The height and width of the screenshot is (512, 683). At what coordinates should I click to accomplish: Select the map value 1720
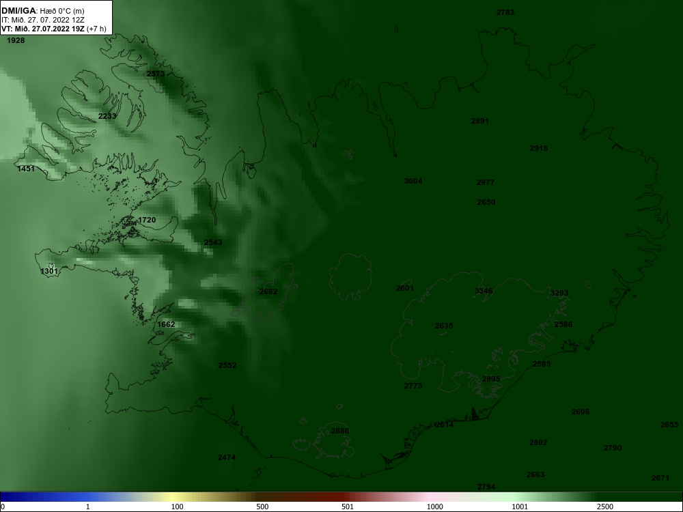tap(147, 220)
